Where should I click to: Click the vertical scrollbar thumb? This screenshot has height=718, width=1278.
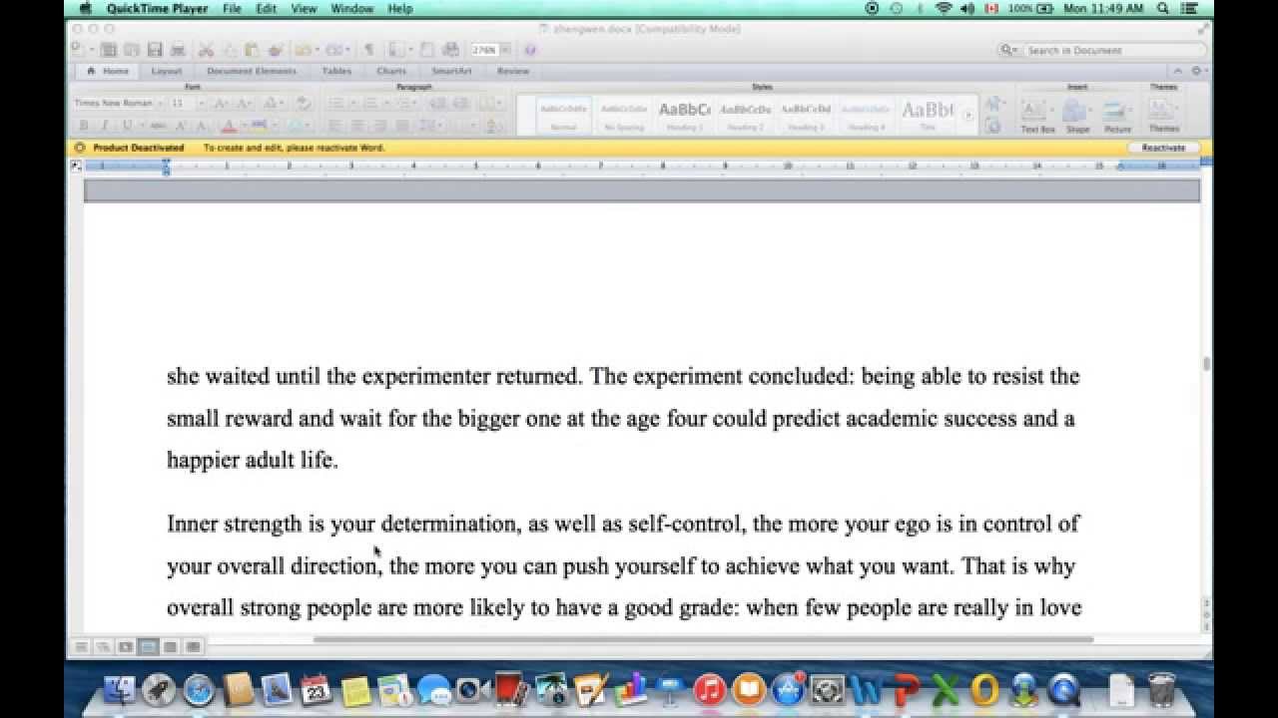tap(1206, 364)
